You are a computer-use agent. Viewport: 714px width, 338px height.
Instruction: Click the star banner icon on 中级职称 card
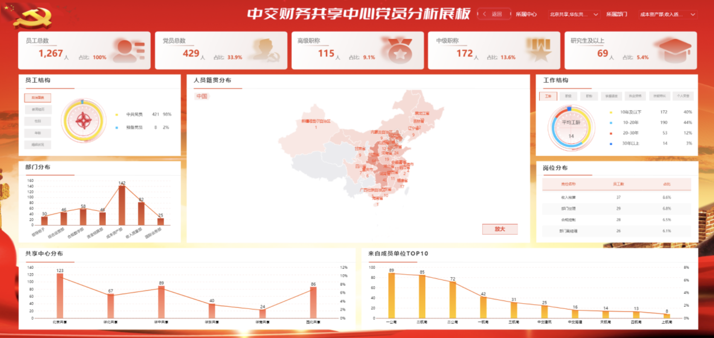pos(539,50)
